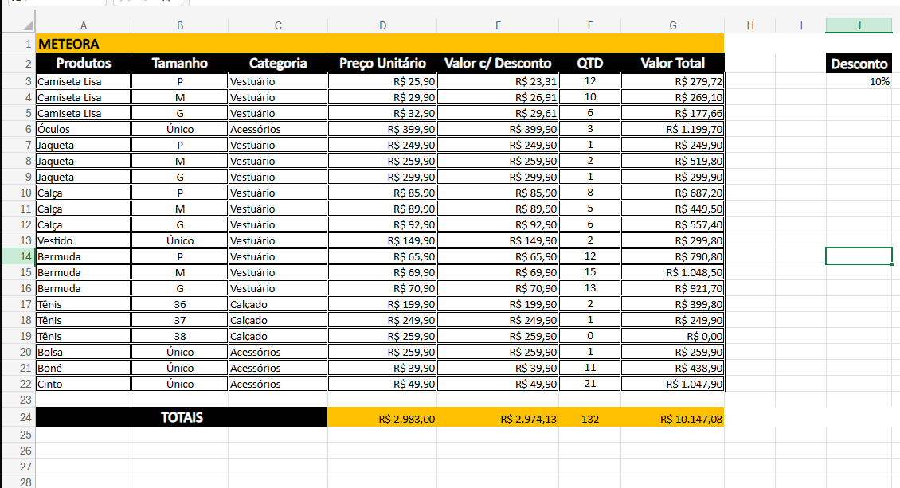
Task: Click Calçado category in row 17
Action: [278, 304]
